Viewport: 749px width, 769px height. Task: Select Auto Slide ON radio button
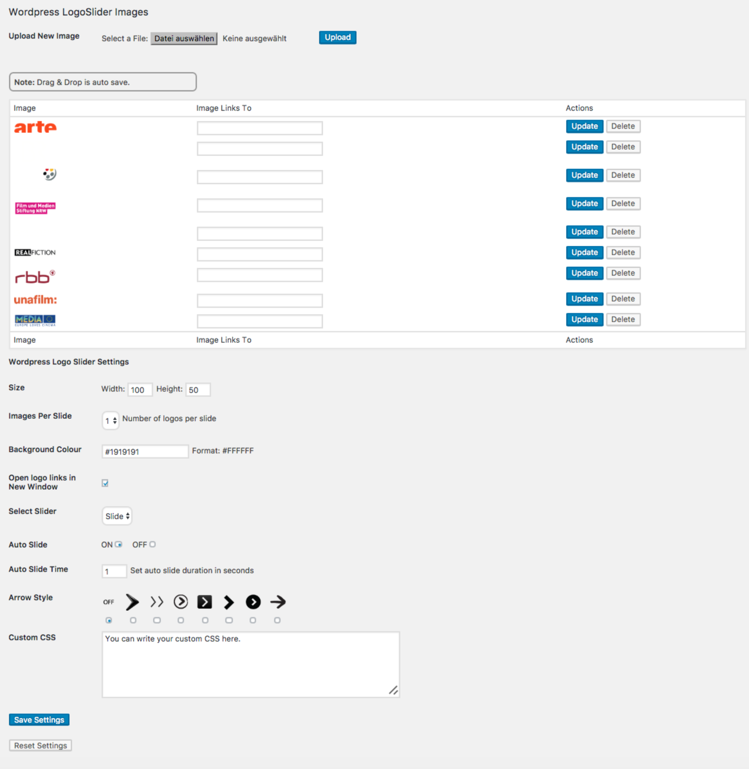(119, 544)
